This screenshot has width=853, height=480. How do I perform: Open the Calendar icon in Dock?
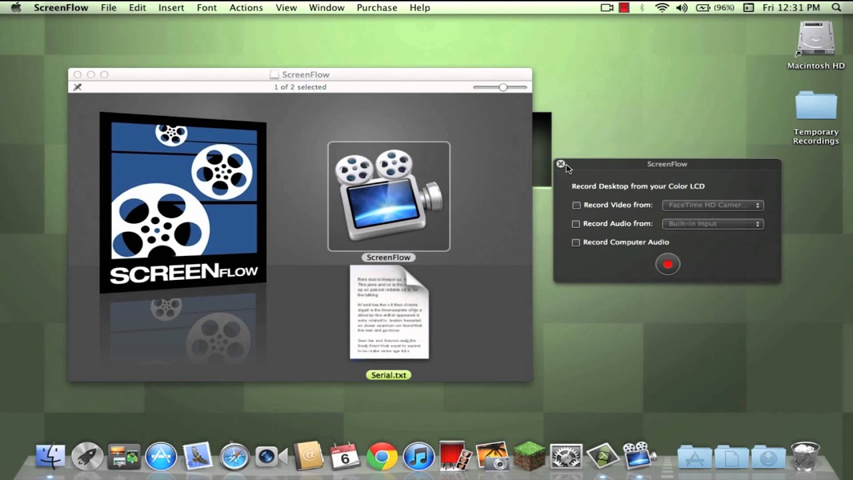pyautogui.click(x=345, y=457)
